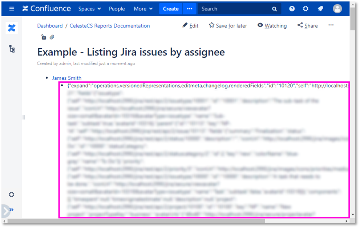
Task: Click the 'Created by admin' byline
Action: (x=86, y=63)
